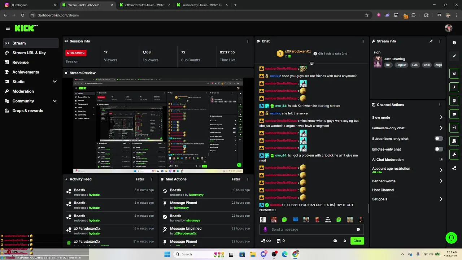Toggle Subscribers-only chat switch
This screenshot has width=462, height=260.
(439, 139)
